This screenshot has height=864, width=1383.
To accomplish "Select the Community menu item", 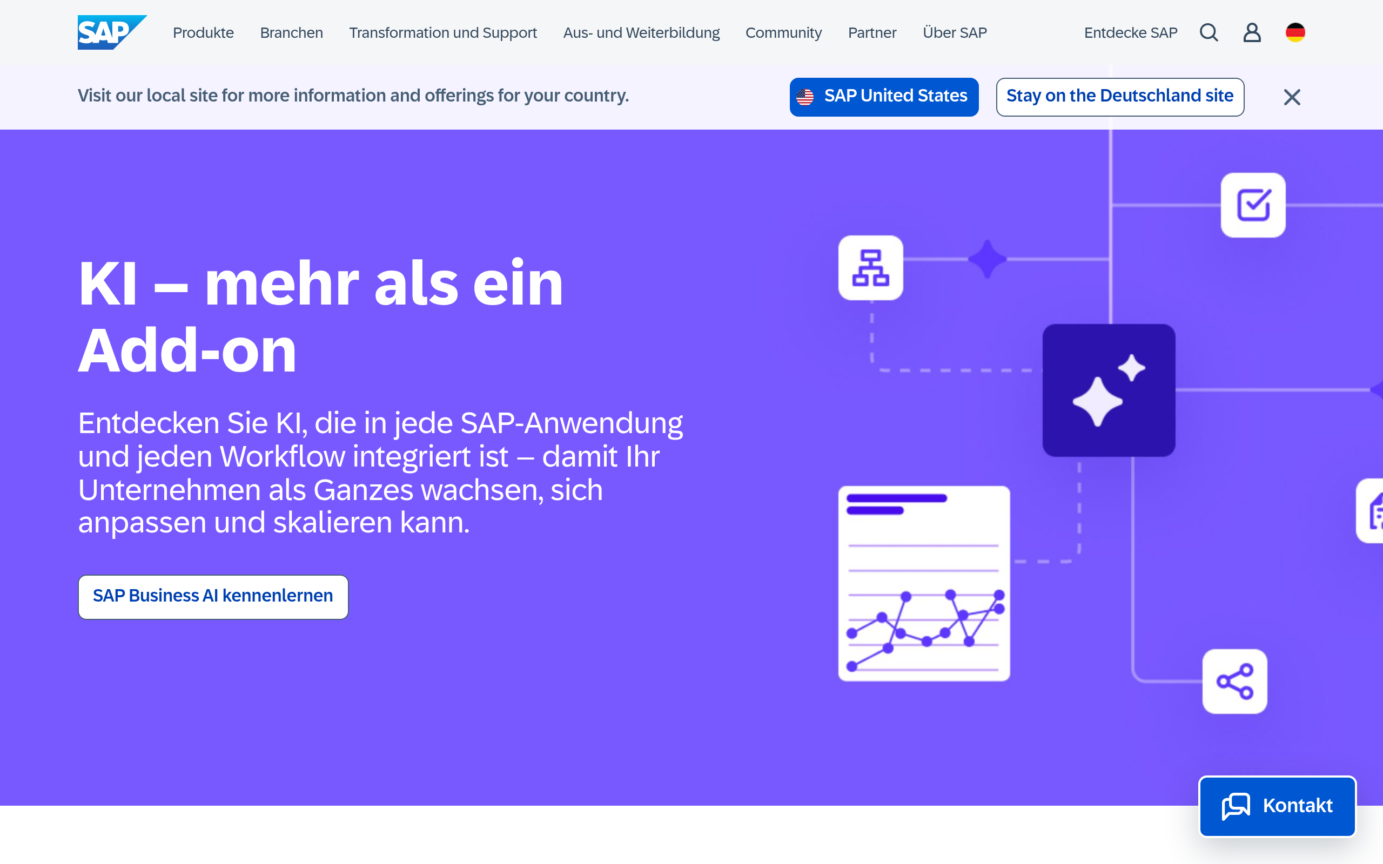I will [x=783, y=32].
